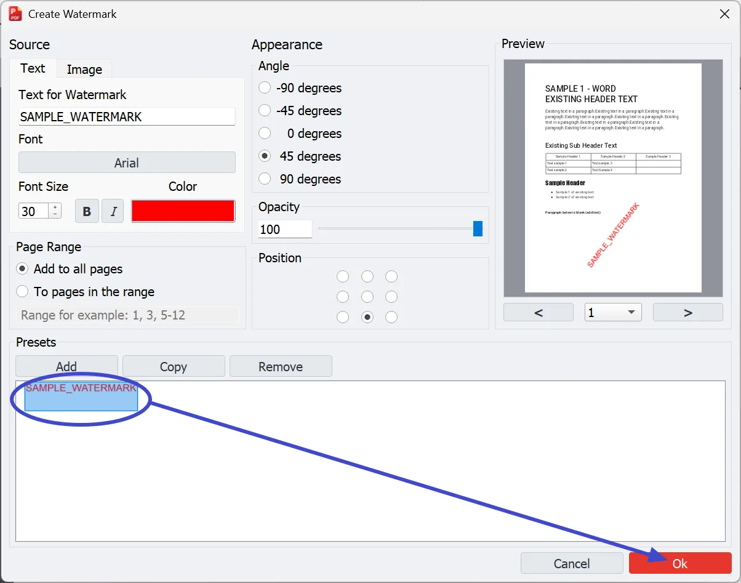This screenshot has width=741, height=583.
Task: Click the opacity slider handle
Action: click(478, 229)
